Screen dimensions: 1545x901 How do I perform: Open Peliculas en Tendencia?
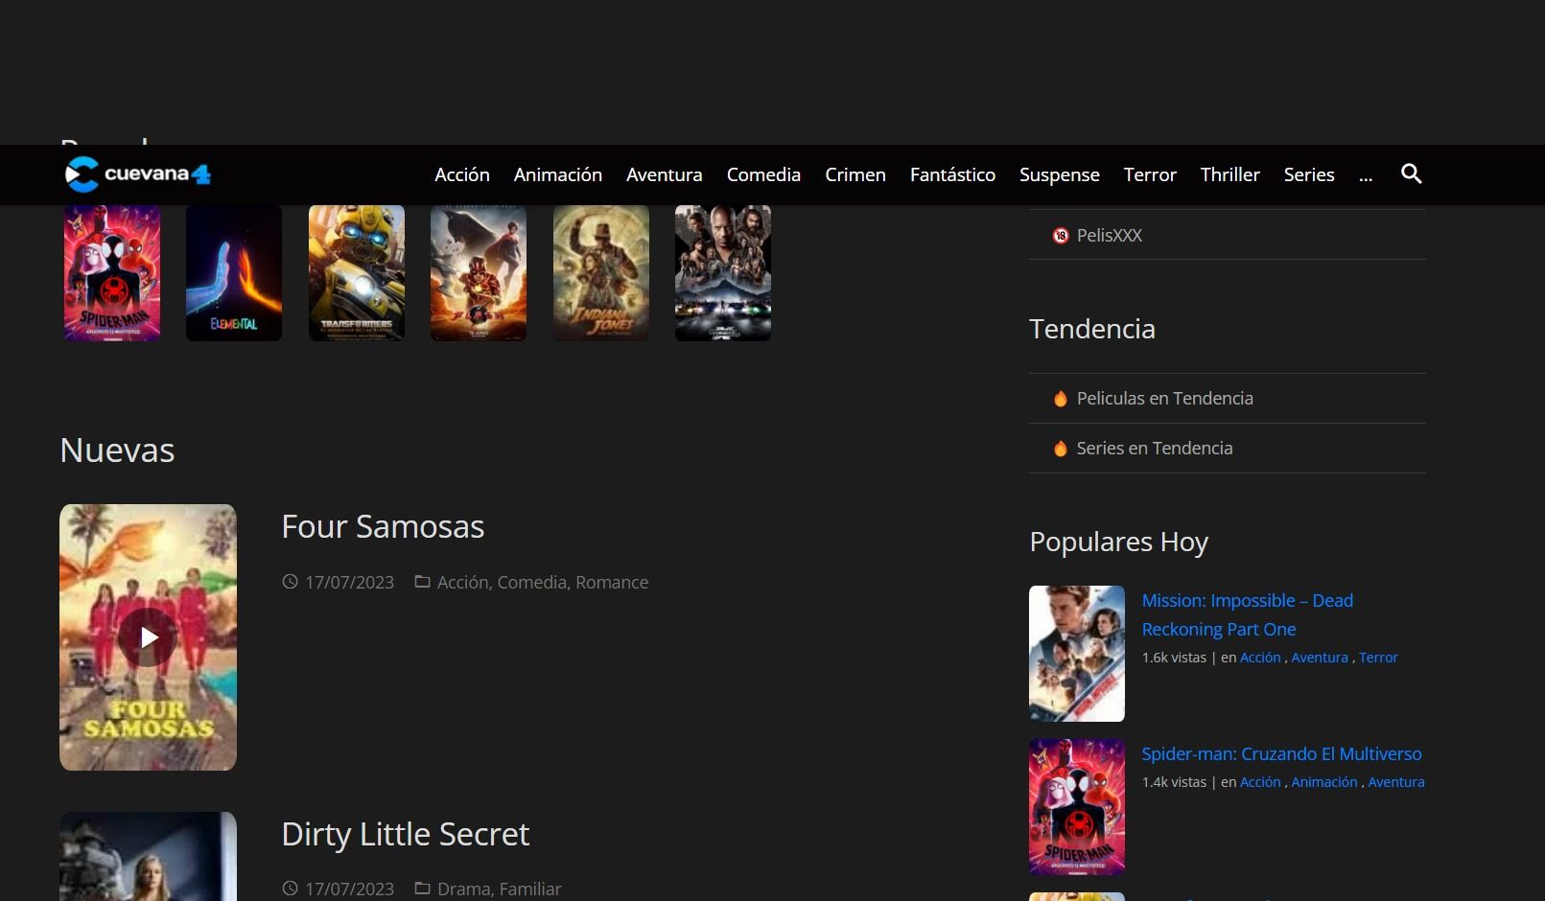[1164, 399]
